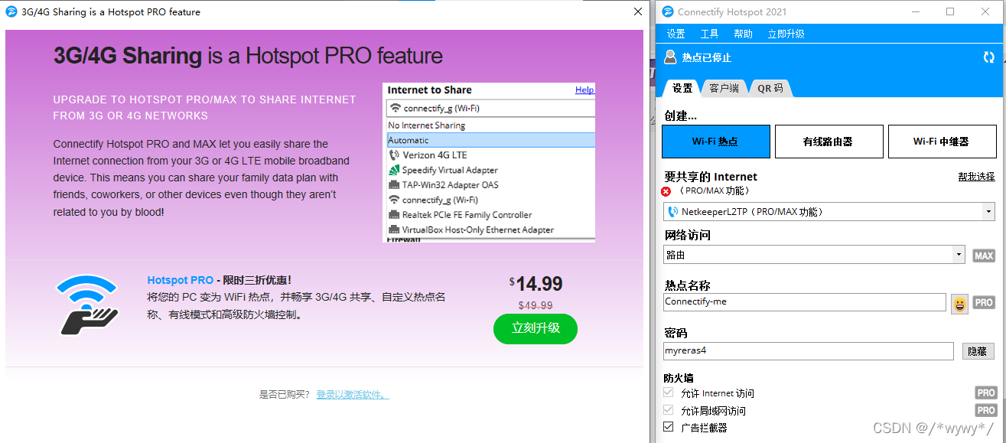Click the 帮我选择 link

pyautogui.click(x=976, y=177)
